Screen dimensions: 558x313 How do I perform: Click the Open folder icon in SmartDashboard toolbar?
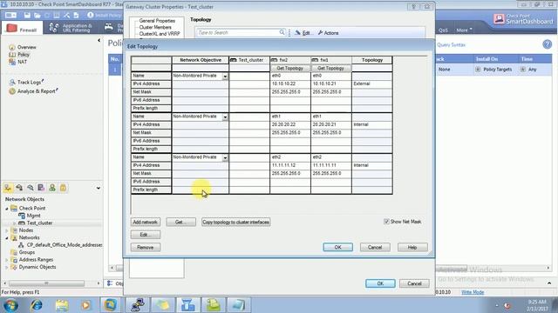pyautogui.click(x=37, y=16)
